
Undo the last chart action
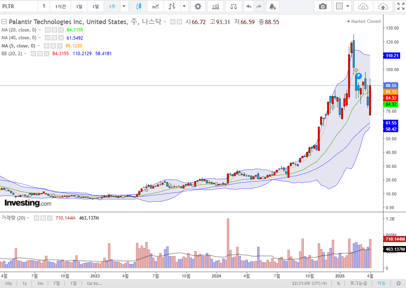[x=249, y=6]
